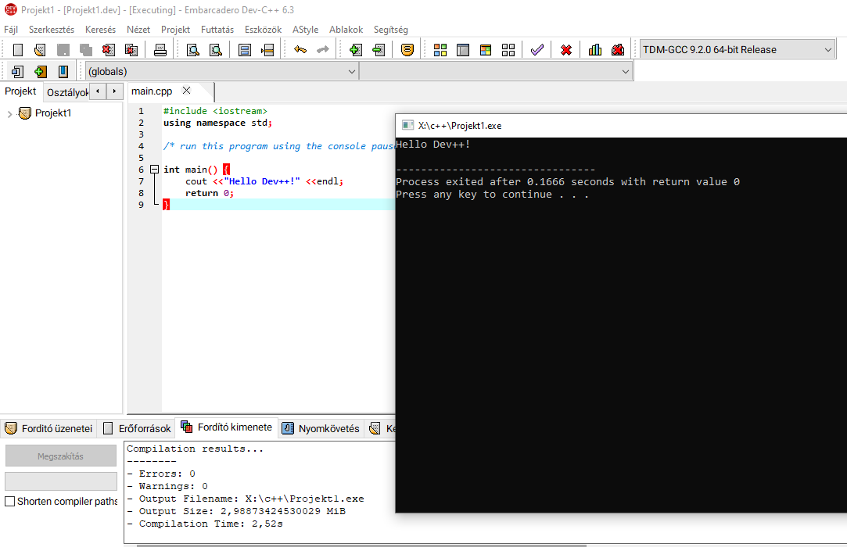
Task: Click Delete profiling information icon
Action: 618,50
